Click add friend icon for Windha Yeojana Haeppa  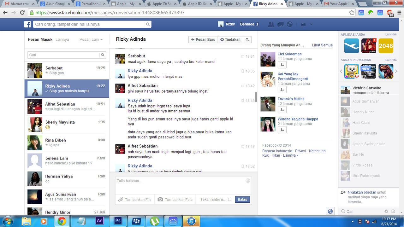coord(282,130)
